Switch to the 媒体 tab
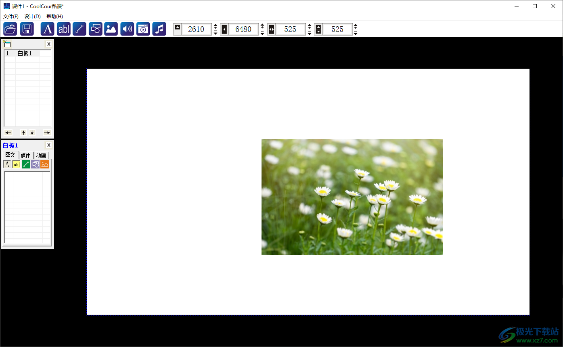563x347 pixels. [25, 156]
